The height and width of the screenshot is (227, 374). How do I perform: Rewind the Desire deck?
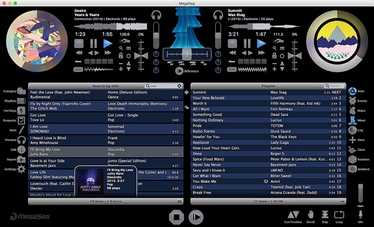pos(79,53)
